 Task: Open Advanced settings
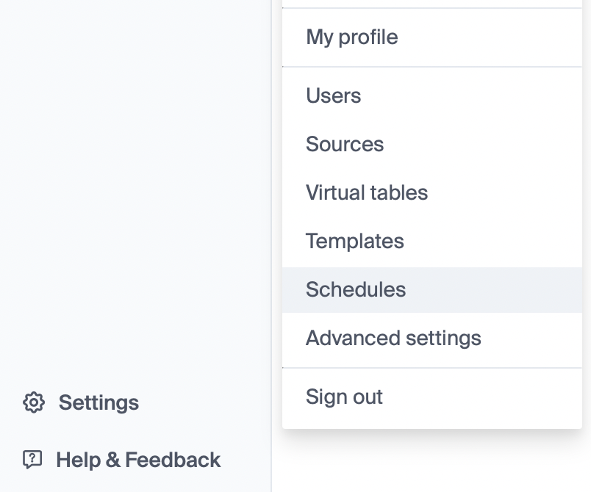click(x=432, y=338)
